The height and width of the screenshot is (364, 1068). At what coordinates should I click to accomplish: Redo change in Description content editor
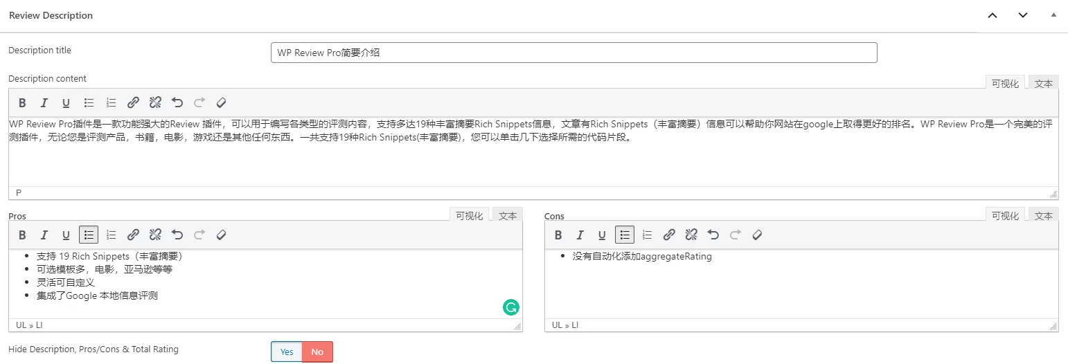199,103
